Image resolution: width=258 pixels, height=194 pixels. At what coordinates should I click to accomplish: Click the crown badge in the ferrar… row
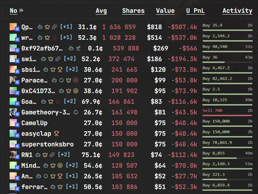[60, 187]
